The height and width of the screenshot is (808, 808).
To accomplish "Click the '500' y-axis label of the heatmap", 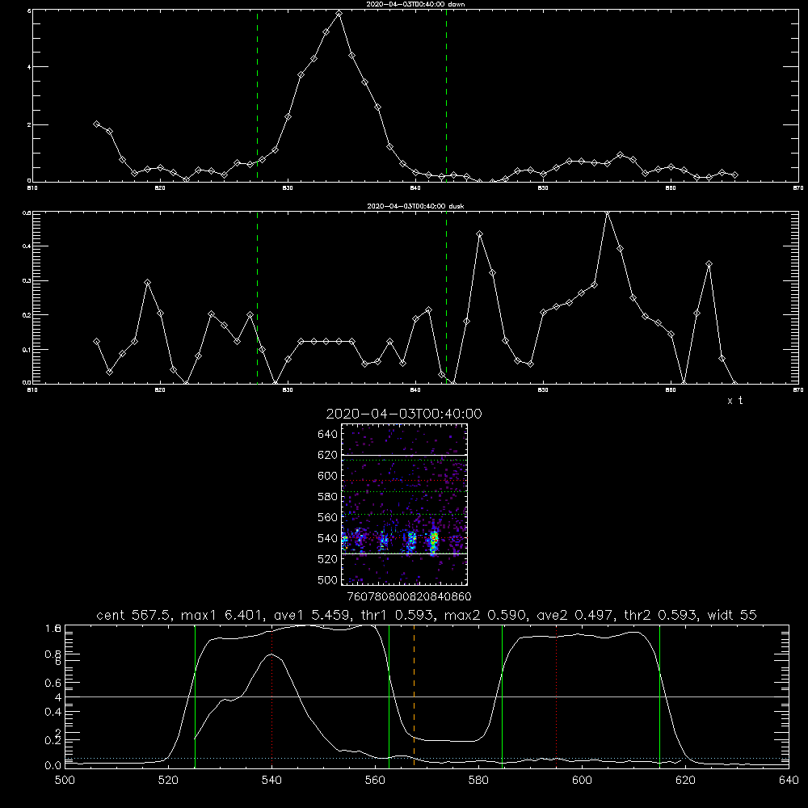I will pos(328,579).
